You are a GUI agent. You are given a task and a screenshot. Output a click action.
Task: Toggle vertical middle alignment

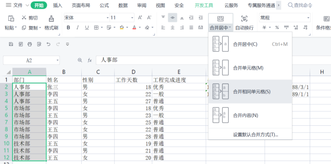click(x=172, y=18)
